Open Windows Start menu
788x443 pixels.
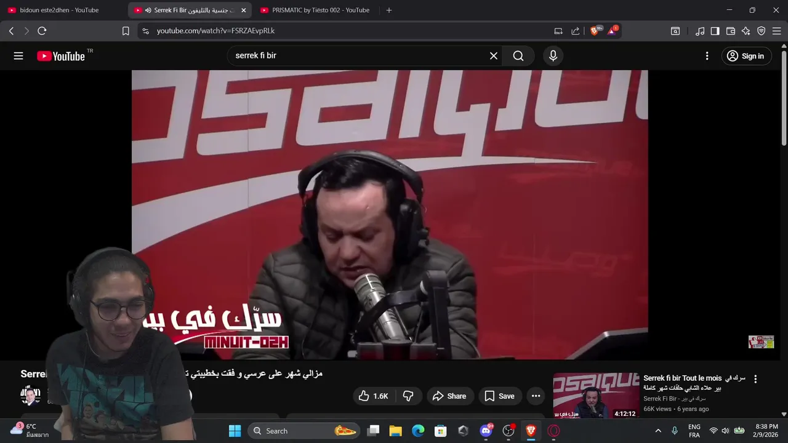pyautogui.click(x=235, y=431)
